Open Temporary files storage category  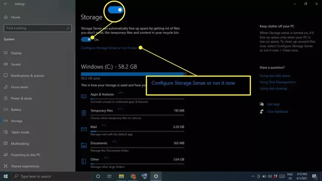tap(132, 114)
